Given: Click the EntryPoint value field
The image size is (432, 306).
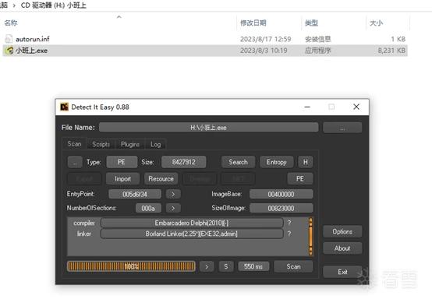Looking at the screenshot, I should click(x=135, y=195).
